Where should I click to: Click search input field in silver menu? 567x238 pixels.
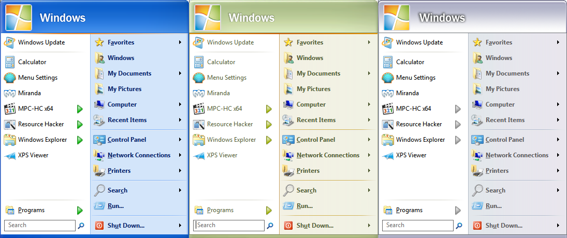click(x=418, y=226)
